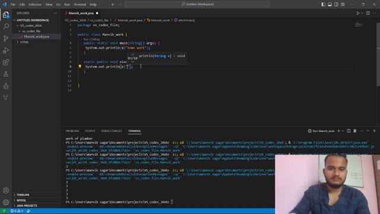Open new terminal profile dropdown

(343, 131)
